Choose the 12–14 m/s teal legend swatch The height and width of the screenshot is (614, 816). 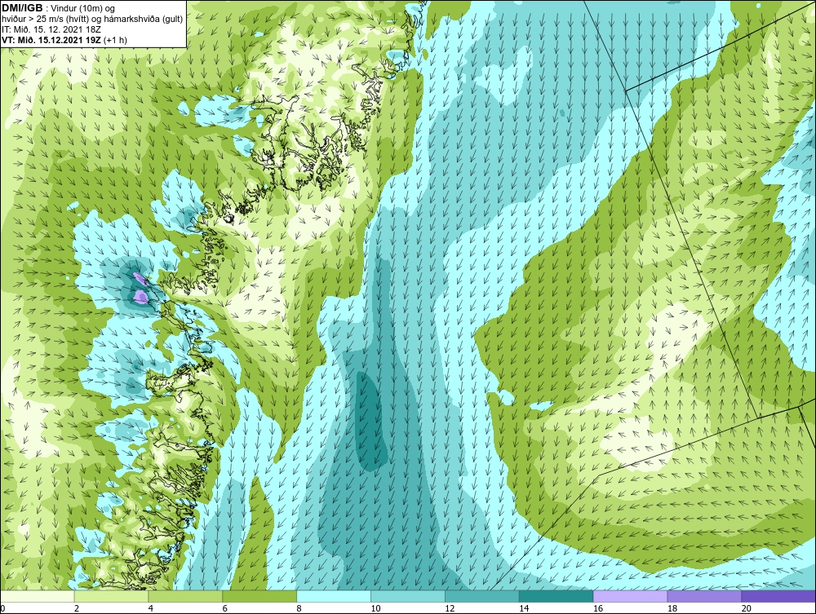tap(482, 596)
